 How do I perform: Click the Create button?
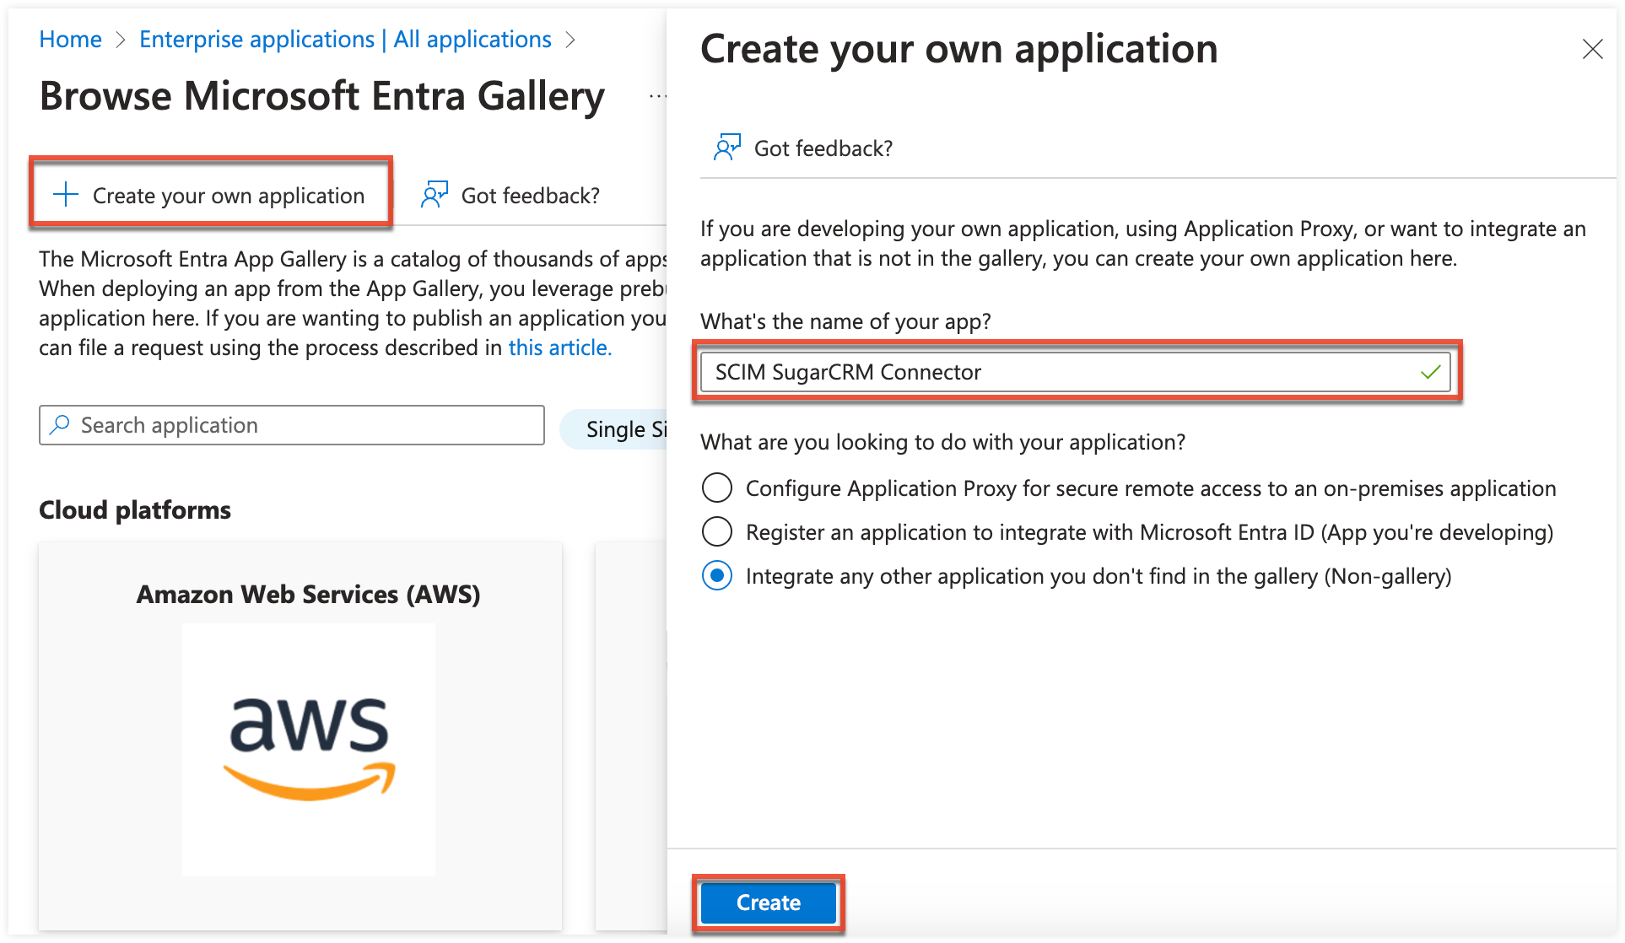pyautogui.click(x=767, y=902)
